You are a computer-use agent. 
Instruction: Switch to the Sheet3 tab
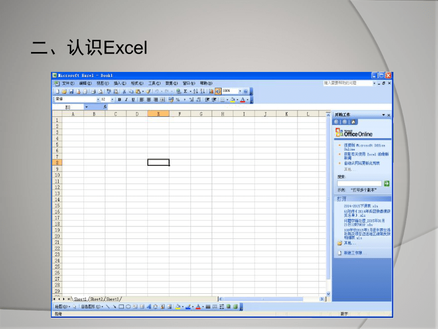point(113,299)
